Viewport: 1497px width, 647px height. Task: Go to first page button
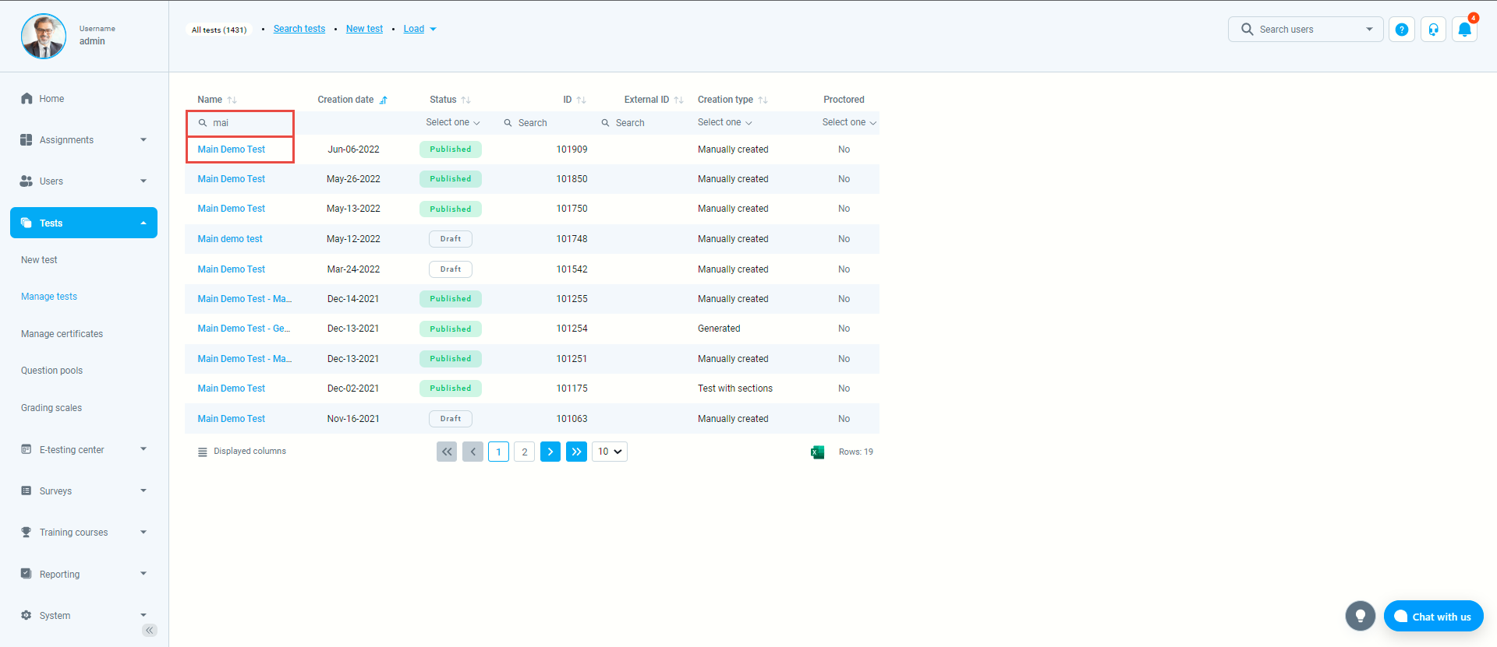point(447,452)
